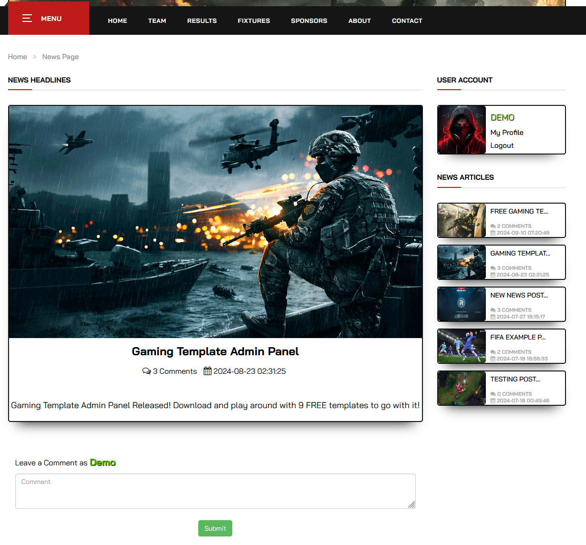This screenshot has height=545, width=586.
Task: Click the Home breadcrumb link
Action: click(x=17, y=57)
